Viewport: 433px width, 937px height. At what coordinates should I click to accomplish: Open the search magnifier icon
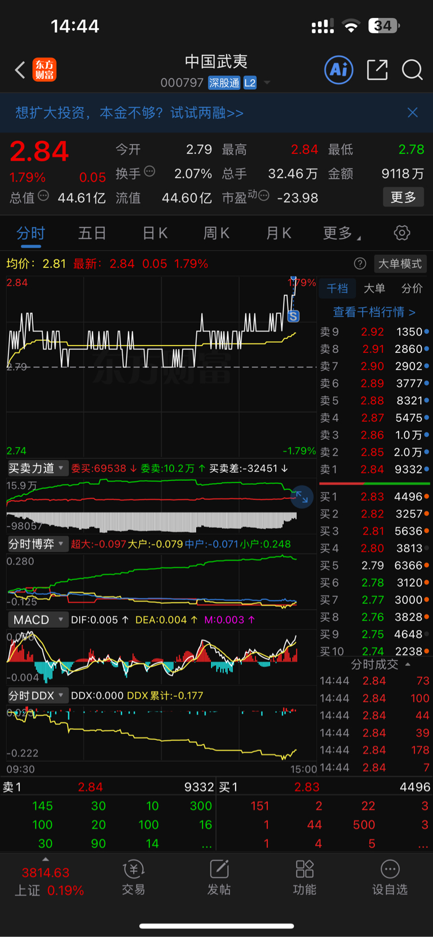pyautogui.click(x=412, y=70)
